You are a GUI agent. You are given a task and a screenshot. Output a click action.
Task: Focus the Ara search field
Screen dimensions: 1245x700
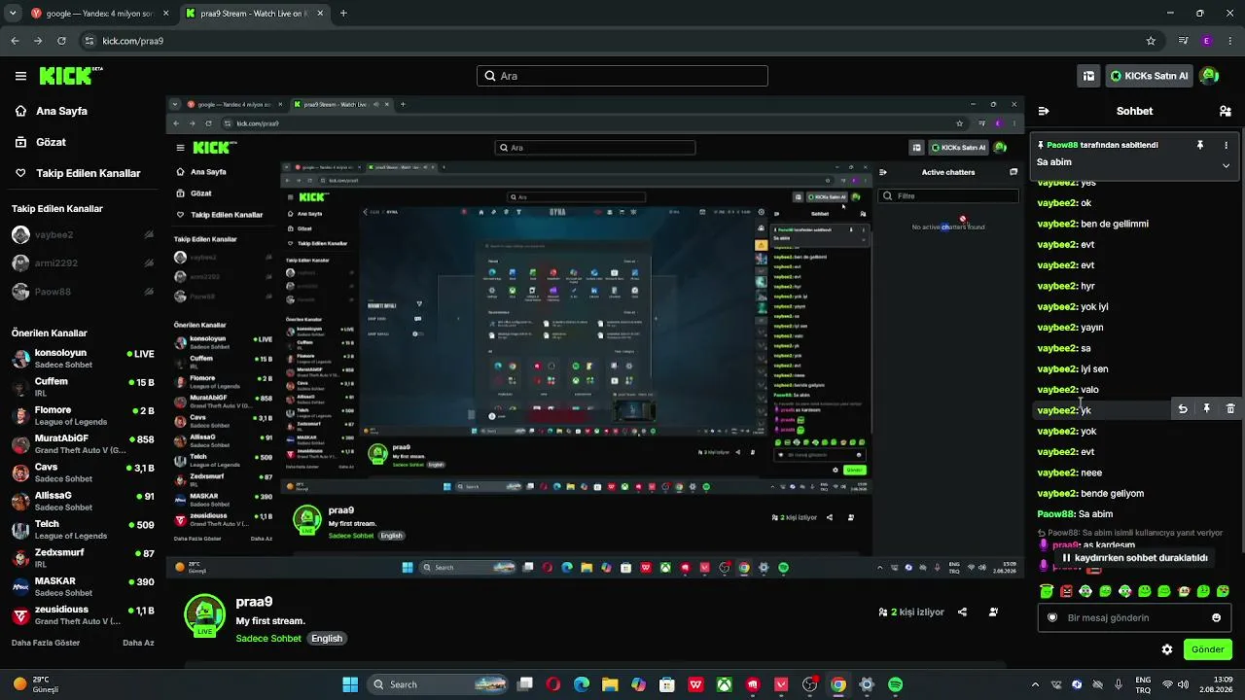(622, 76)
